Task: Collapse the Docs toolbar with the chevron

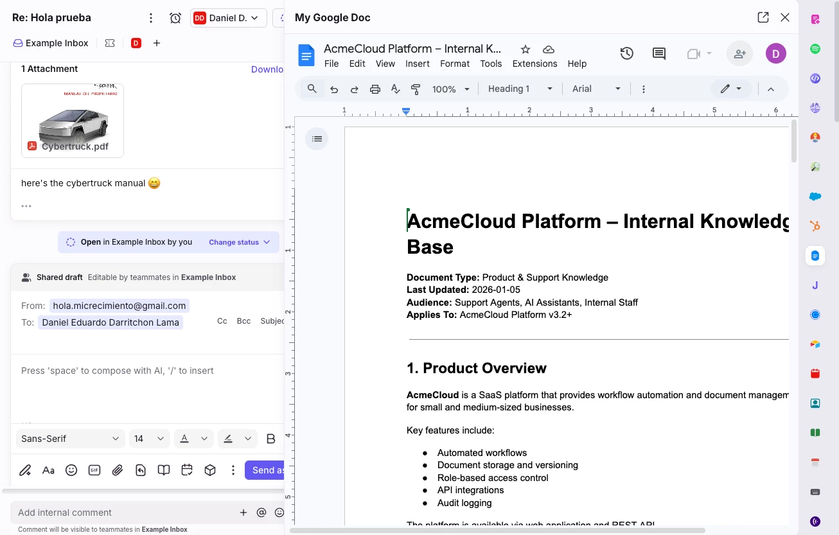Action: (771, 89)
